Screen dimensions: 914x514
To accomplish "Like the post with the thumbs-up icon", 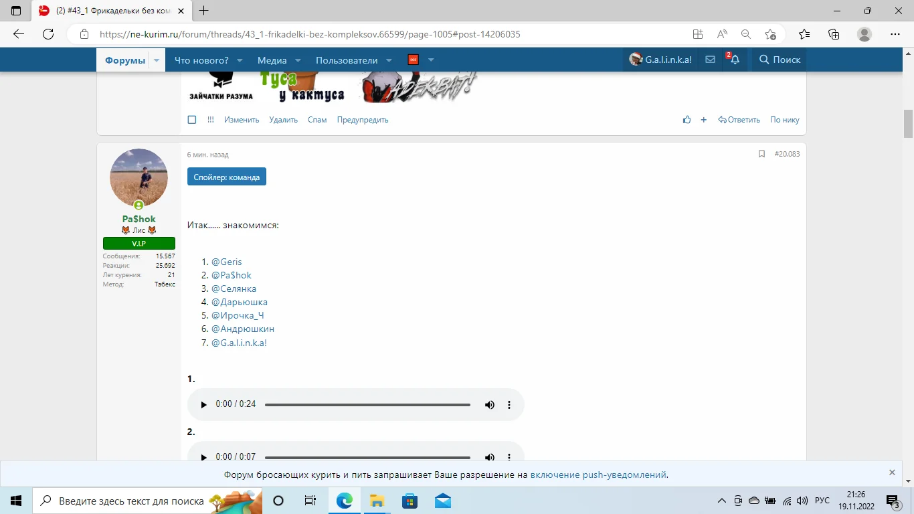I will tap(687, 119).
